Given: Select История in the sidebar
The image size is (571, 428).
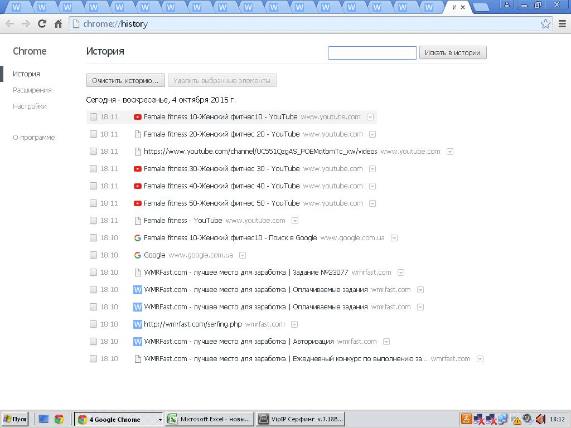Looking at the screenshot, I should (26, 74).
